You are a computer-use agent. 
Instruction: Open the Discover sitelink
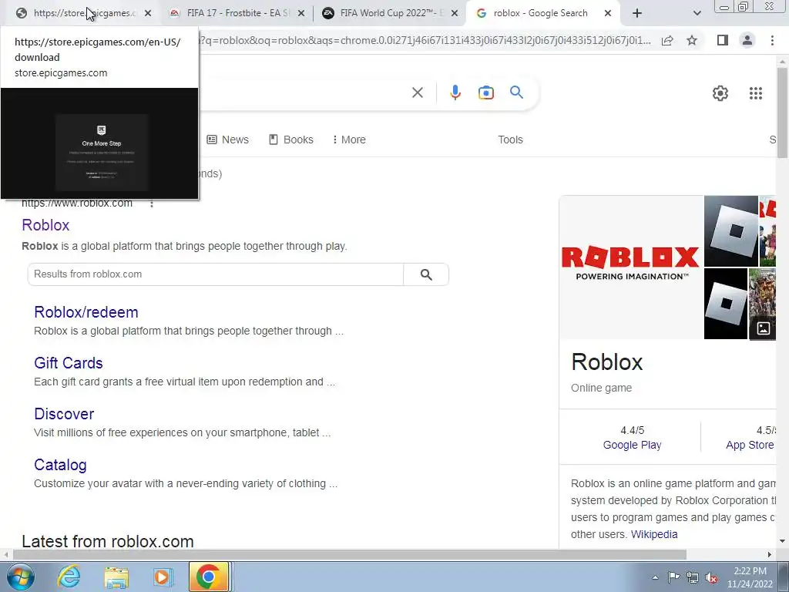tap(64, 414)
